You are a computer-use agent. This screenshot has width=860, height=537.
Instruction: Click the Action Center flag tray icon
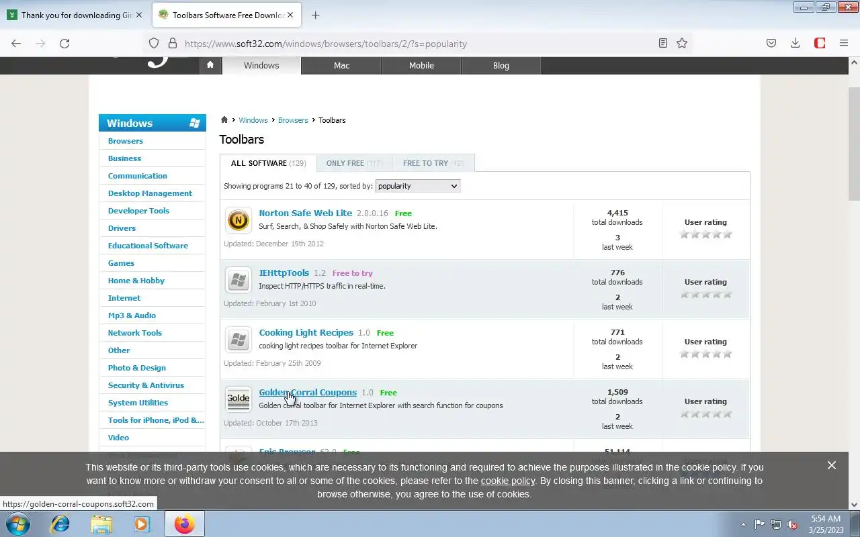759,524
